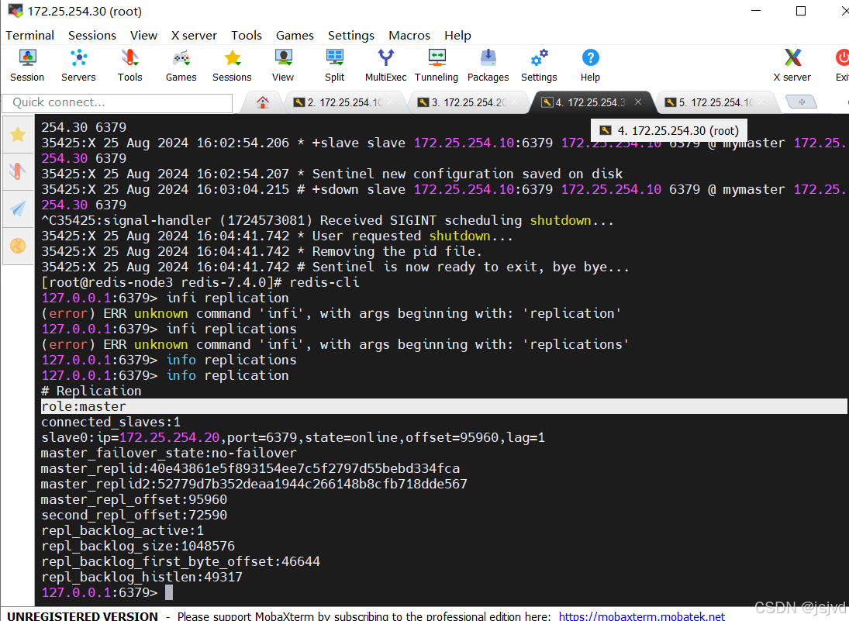Open the Servers toolbar icon
The image size is (849, 621).
(x=78, y=65)
